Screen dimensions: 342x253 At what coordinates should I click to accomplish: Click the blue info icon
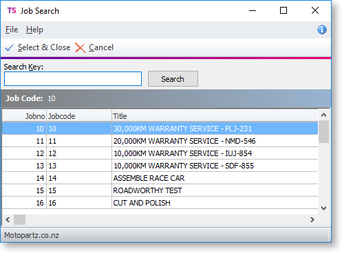pos(322,30)
